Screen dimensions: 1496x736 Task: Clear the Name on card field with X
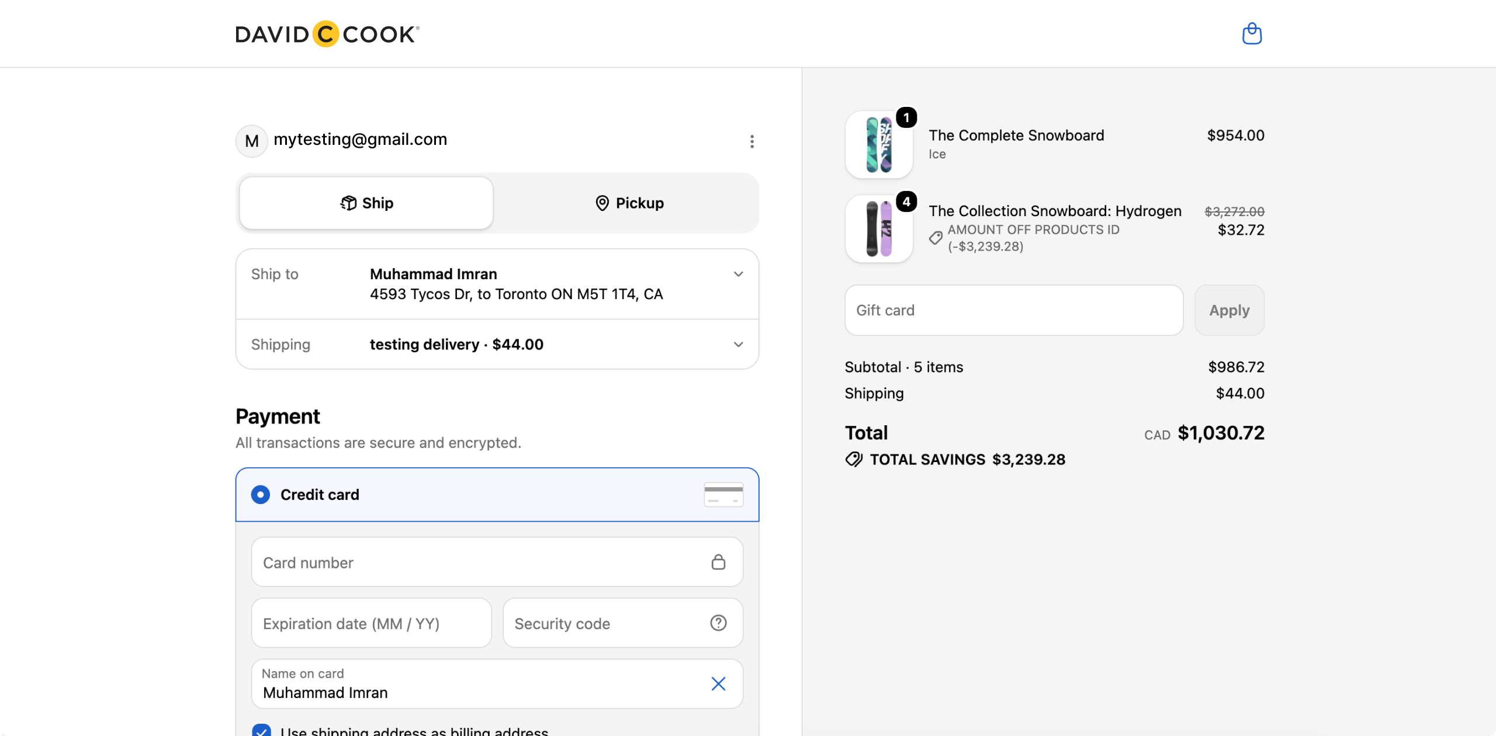click(x=718, y=684)
